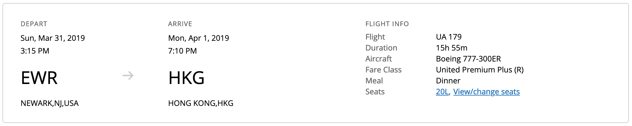Click the 15h 55m duration value

pos(451,48)
